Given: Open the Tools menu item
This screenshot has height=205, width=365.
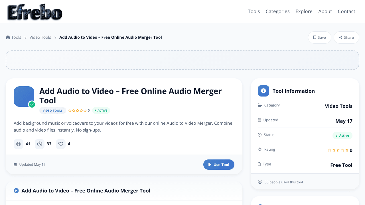Looking at the screenshot, I should click(x=254, y=11).
